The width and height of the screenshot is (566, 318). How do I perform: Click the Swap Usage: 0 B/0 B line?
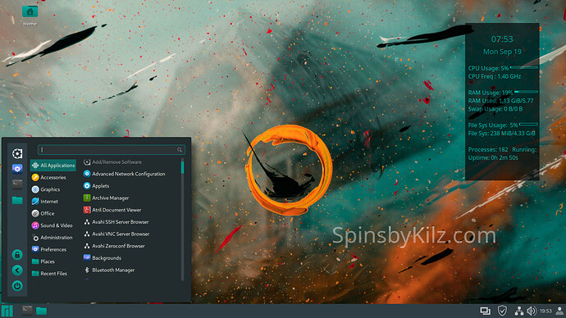point(495,108)
